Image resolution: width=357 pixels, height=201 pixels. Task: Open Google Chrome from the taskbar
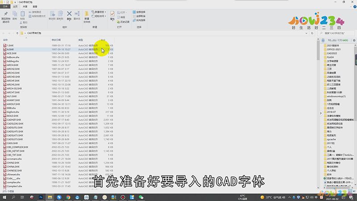(68, 197)
